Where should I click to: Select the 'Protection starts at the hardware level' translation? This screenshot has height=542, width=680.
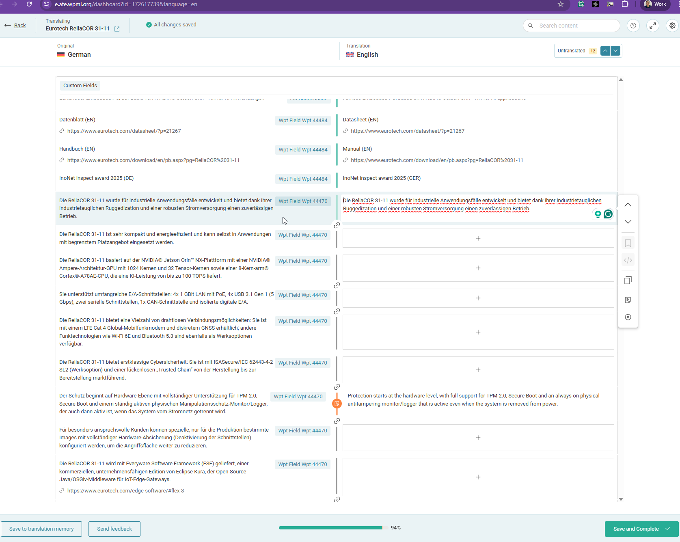[473, 400]
